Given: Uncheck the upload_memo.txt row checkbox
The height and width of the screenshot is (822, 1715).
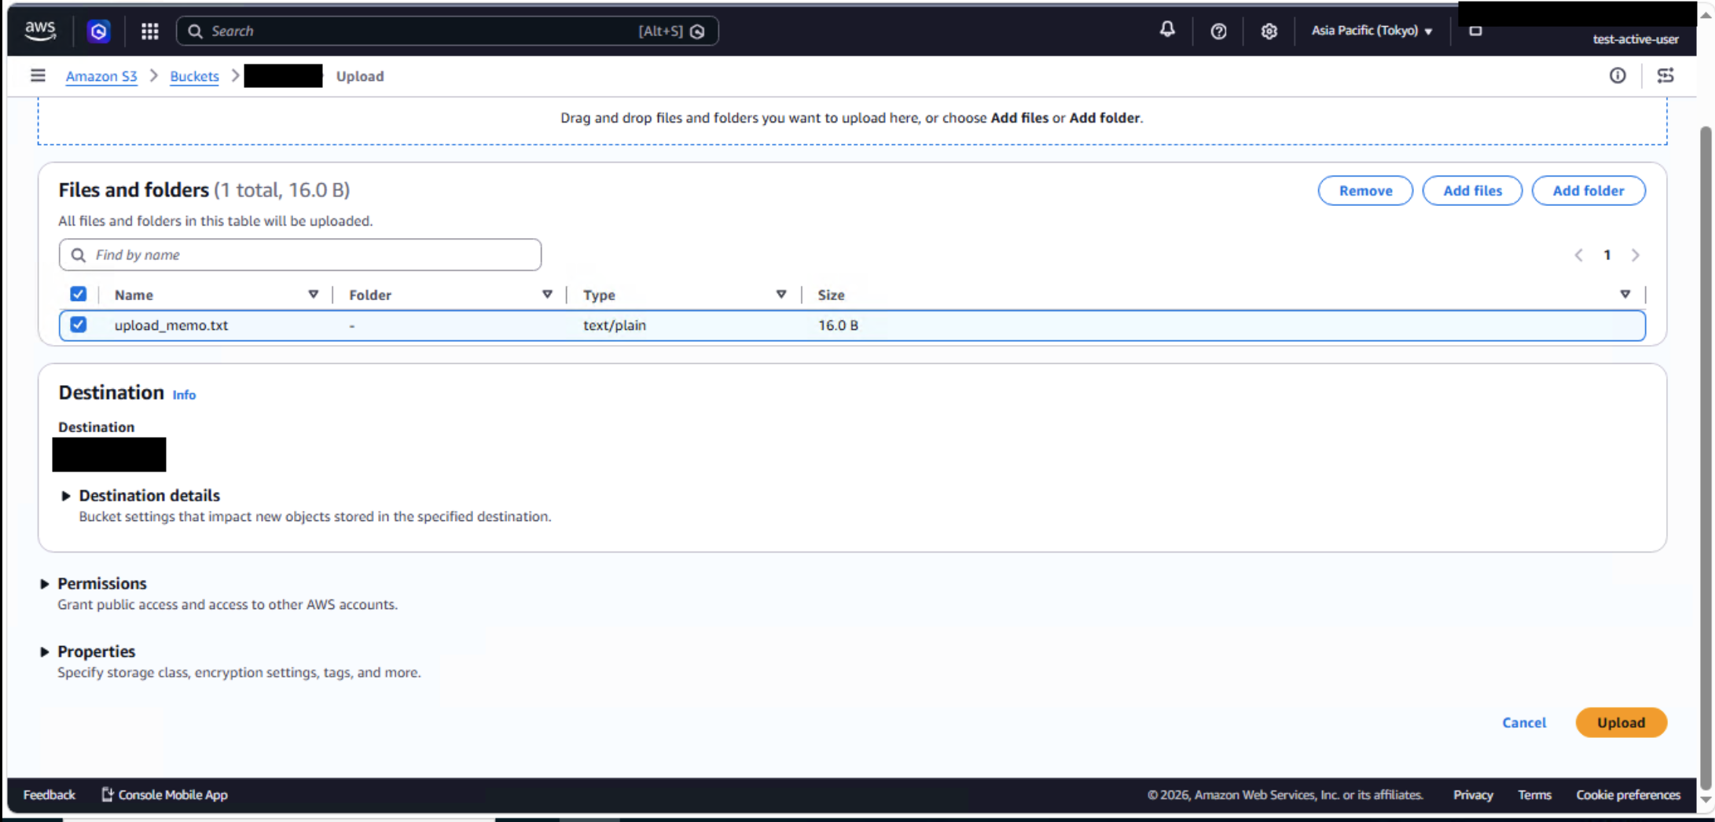Looking at the screenshot, I should (78, 325).
